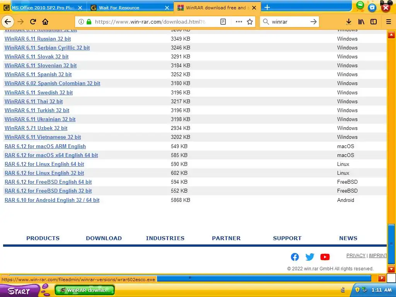Image resolution: width=396 pixels, height=297 pixels.
Task: Open the PRIVACY footer link
Action: click(356, 255)
